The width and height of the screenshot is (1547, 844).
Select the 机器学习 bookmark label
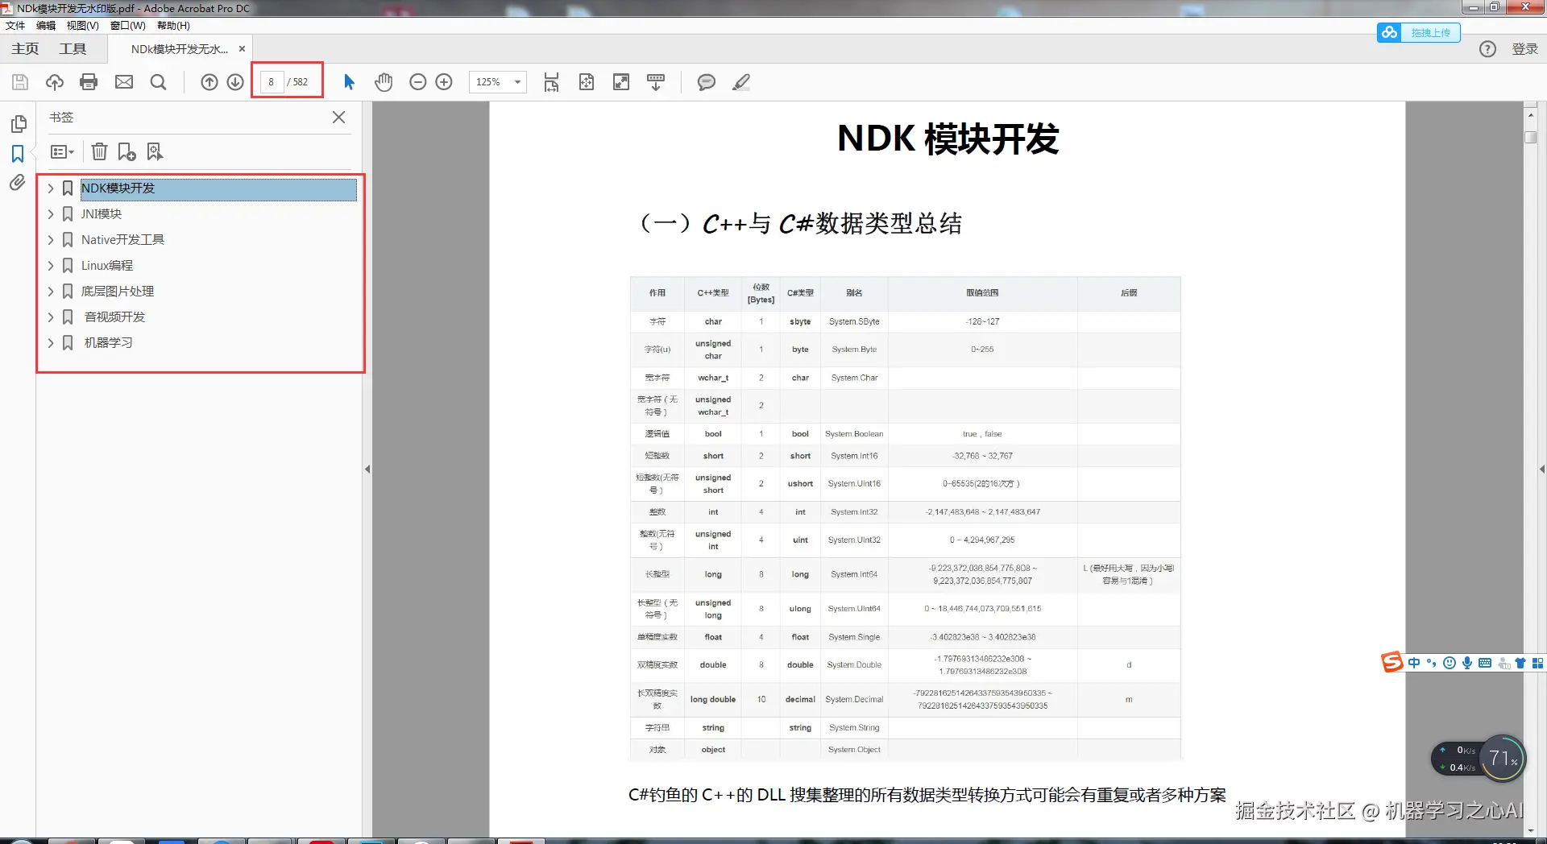109,343
